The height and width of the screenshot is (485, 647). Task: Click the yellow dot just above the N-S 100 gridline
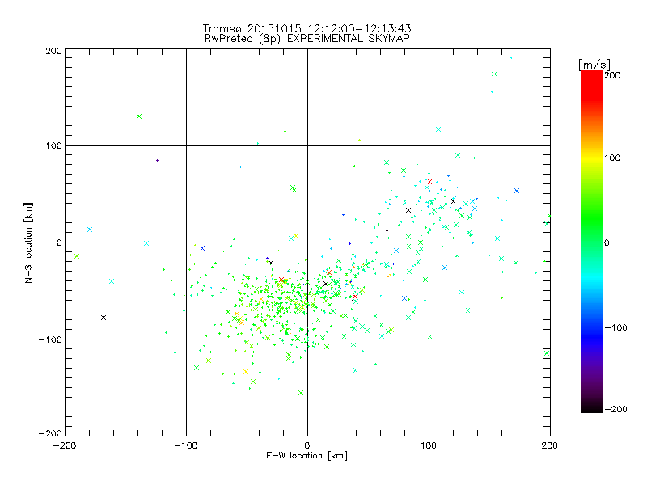[x=359, y=140]
